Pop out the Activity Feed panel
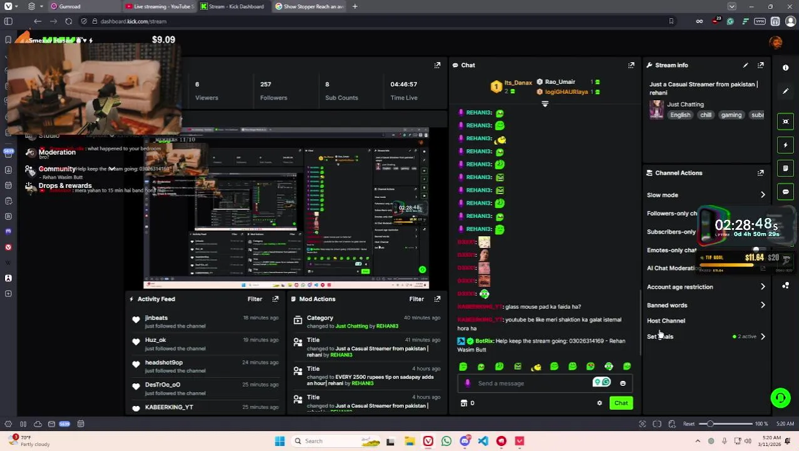The height and width of the screenshot is (451, 799). click(276, 299)
